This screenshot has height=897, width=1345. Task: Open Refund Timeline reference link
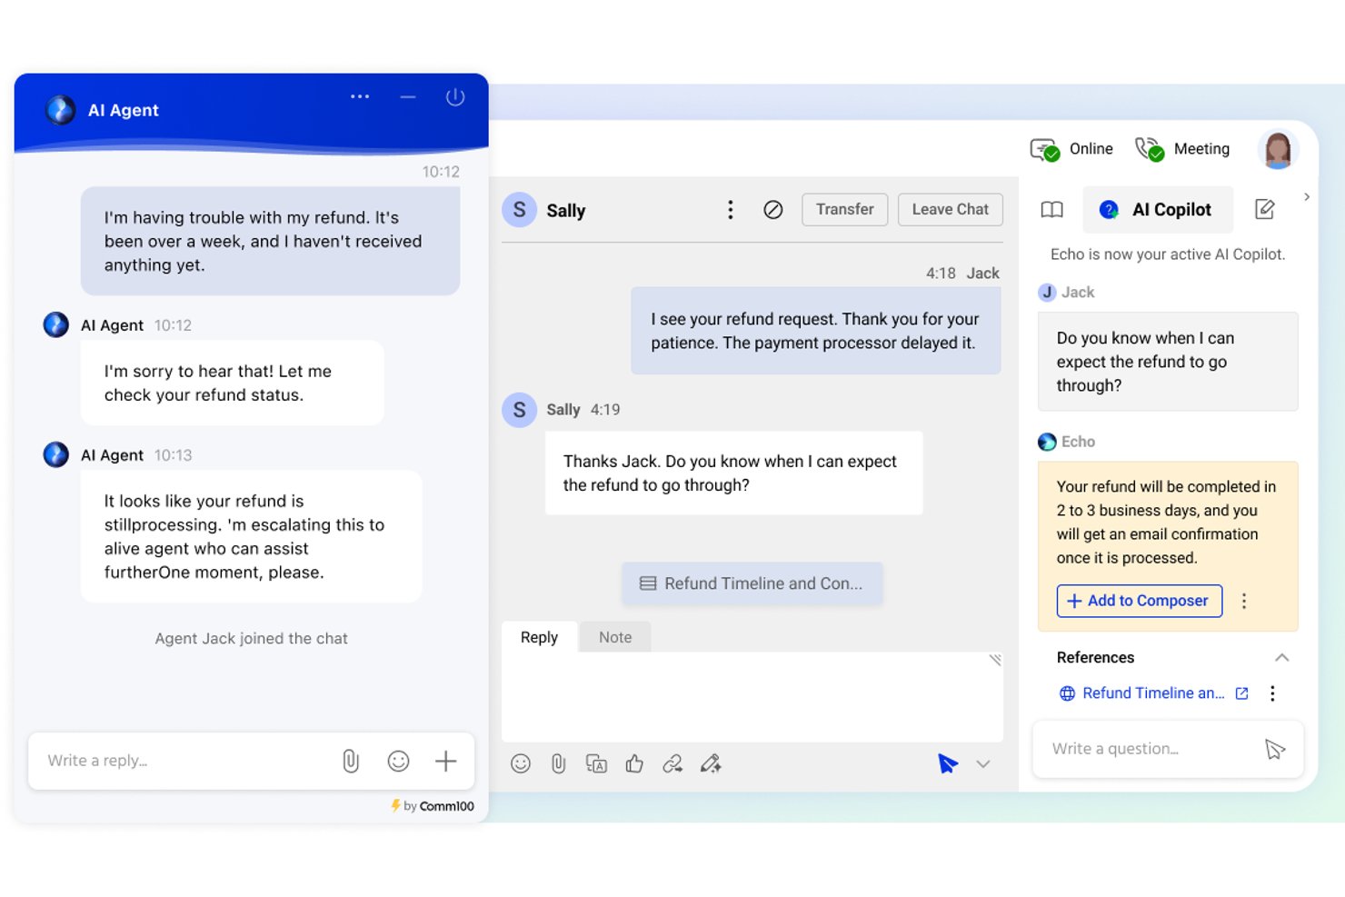[1153, 693]
